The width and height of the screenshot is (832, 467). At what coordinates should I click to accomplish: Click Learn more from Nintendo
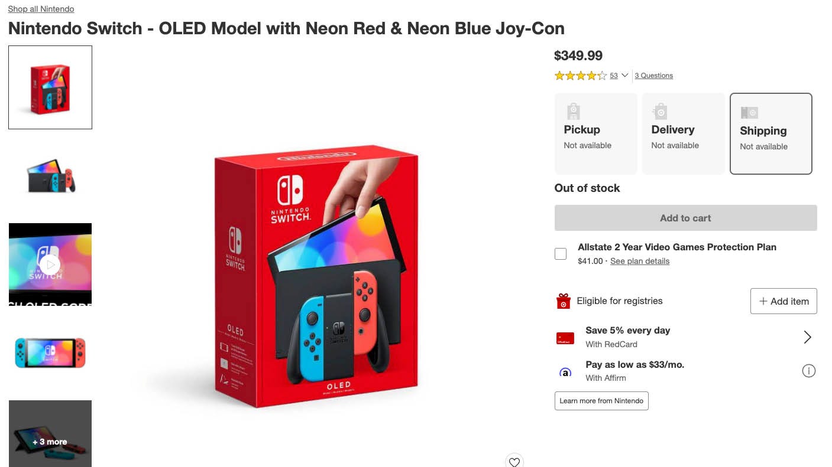601,400
